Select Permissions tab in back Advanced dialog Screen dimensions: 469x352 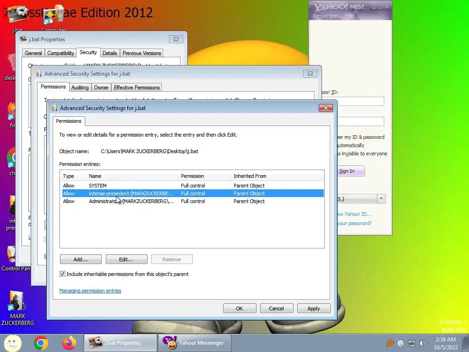click(53, 87)
